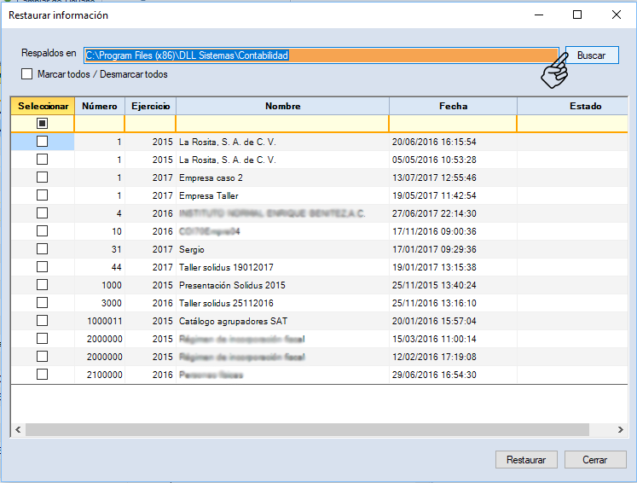Click the Nombre filter field
The width and height of the screenshot is (637, 483).
pos(282,124)
